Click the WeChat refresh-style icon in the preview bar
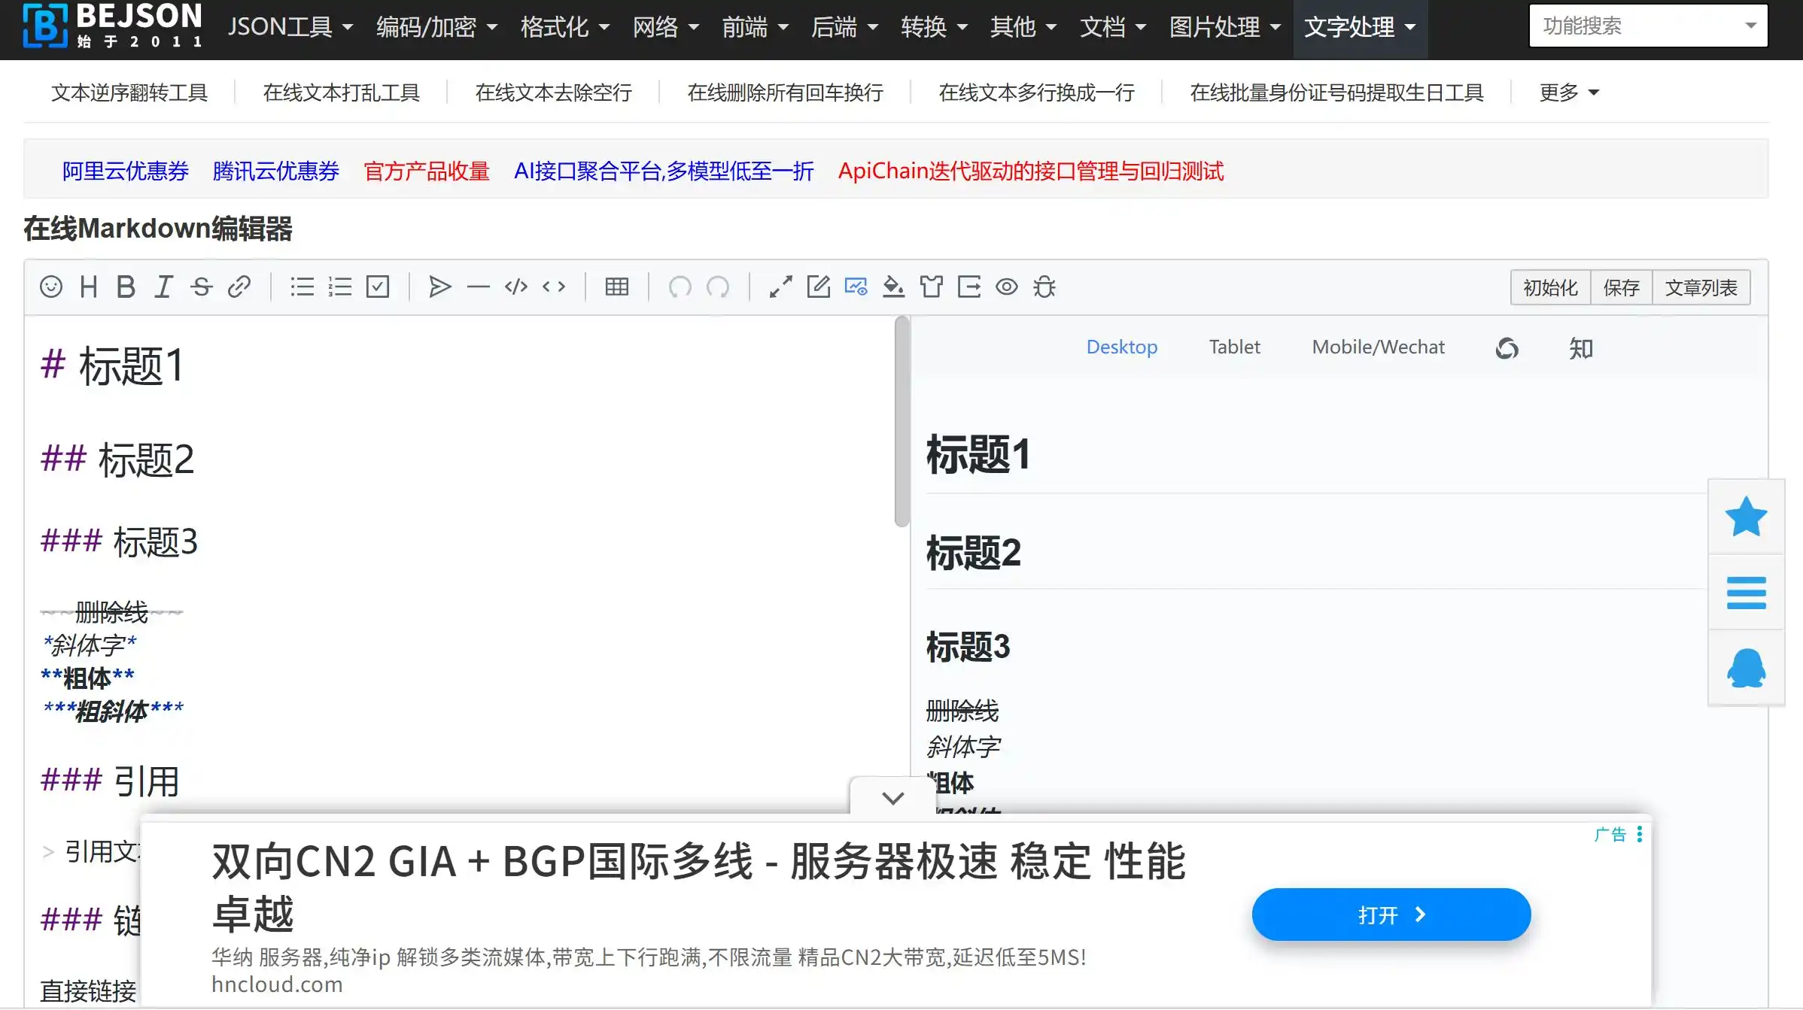This screenshot has height=1010, width=1803. click(1507, 348)
